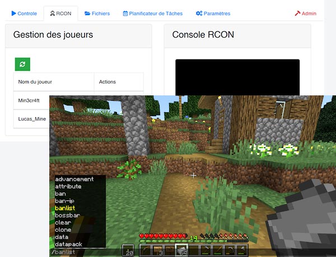Click the RCON agent icon

[x=53, y=13]
